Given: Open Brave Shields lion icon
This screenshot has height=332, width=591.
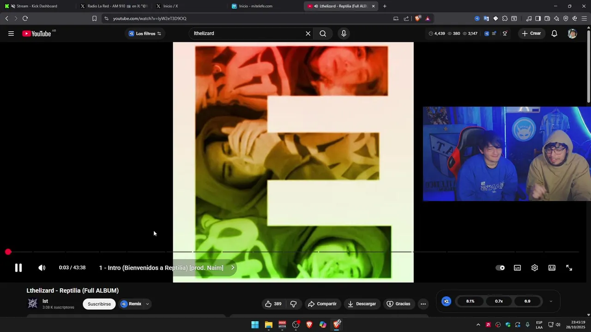Looking at the screenshot, I should pos(417,18).
